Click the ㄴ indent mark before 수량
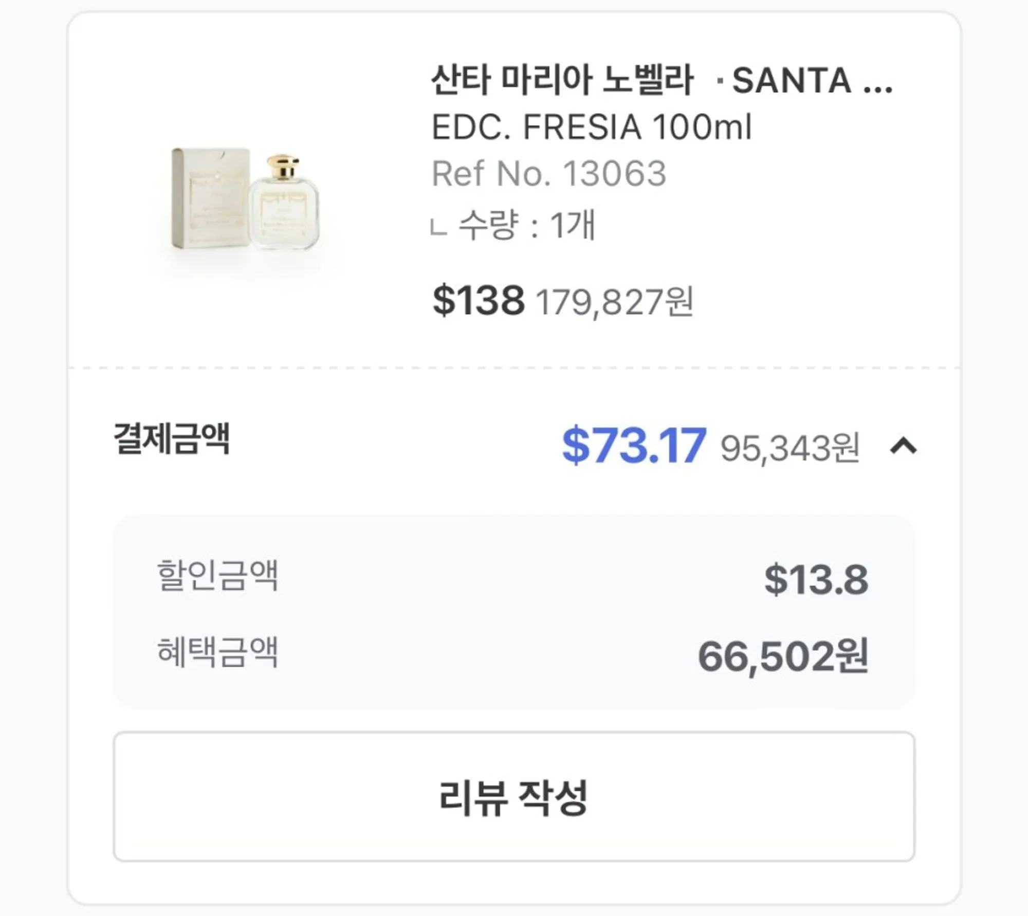 point(438,227)
